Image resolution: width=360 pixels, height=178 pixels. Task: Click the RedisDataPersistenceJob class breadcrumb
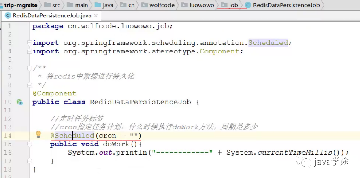282,5
